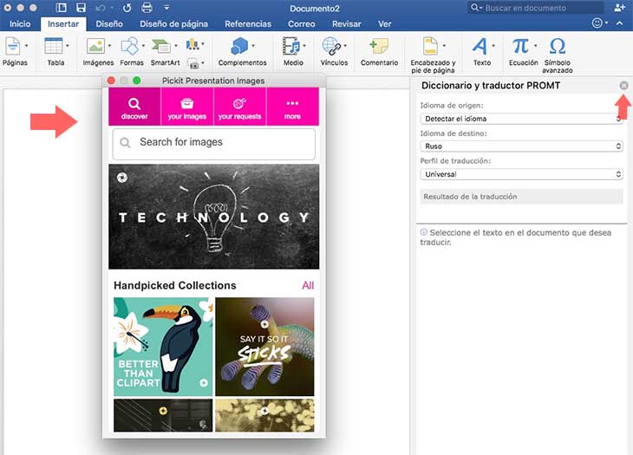Open your images in Pickit
This screenshot has height=455, width=633.
[187, 107]
